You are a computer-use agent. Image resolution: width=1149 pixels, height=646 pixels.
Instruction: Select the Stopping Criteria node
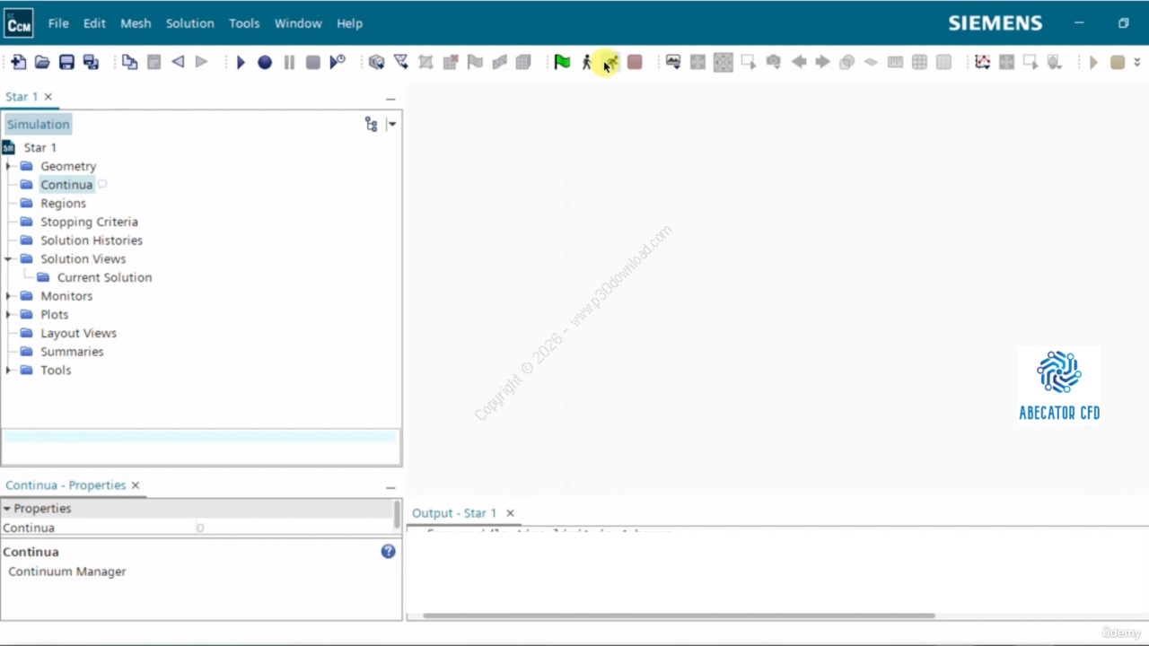(89, 222)
